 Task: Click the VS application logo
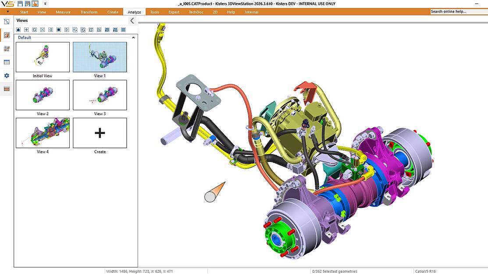[7, 4]
